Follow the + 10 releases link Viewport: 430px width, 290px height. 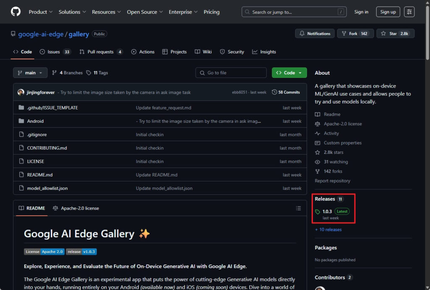[328, 229]
